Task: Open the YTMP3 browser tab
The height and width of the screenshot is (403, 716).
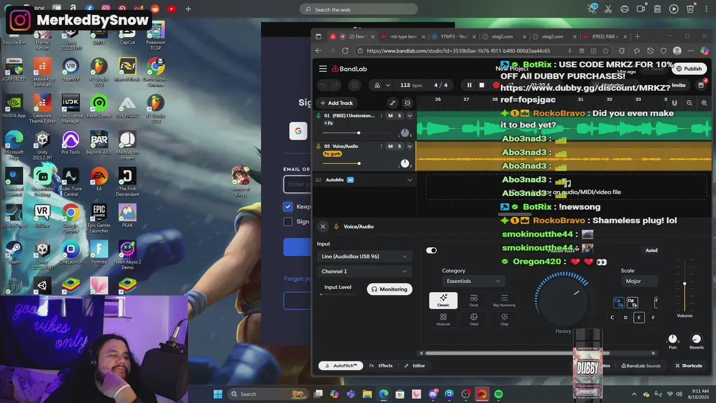Action: click(x=454, y=36)
